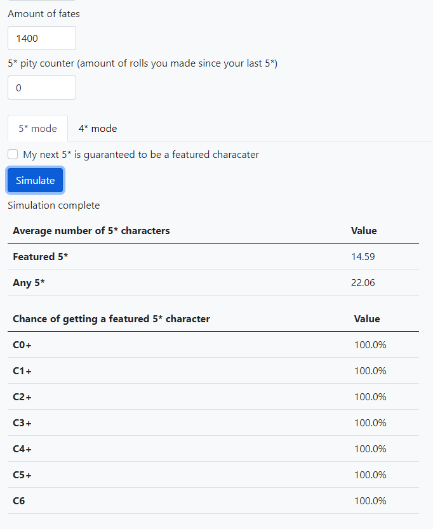The width and height of the screenshot is (433, 529).
Task: Switch to the 5* mode tab
Action: point(37,128)
